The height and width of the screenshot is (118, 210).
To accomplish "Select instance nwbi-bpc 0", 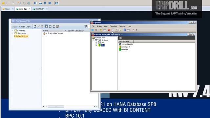I will click(125, 47).
